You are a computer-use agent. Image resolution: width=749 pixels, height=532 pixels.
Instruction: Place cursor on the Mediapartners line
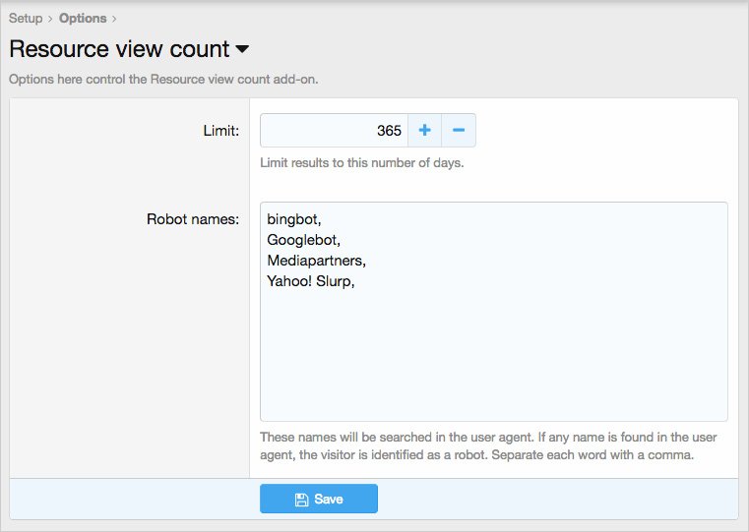pos(316,261)
